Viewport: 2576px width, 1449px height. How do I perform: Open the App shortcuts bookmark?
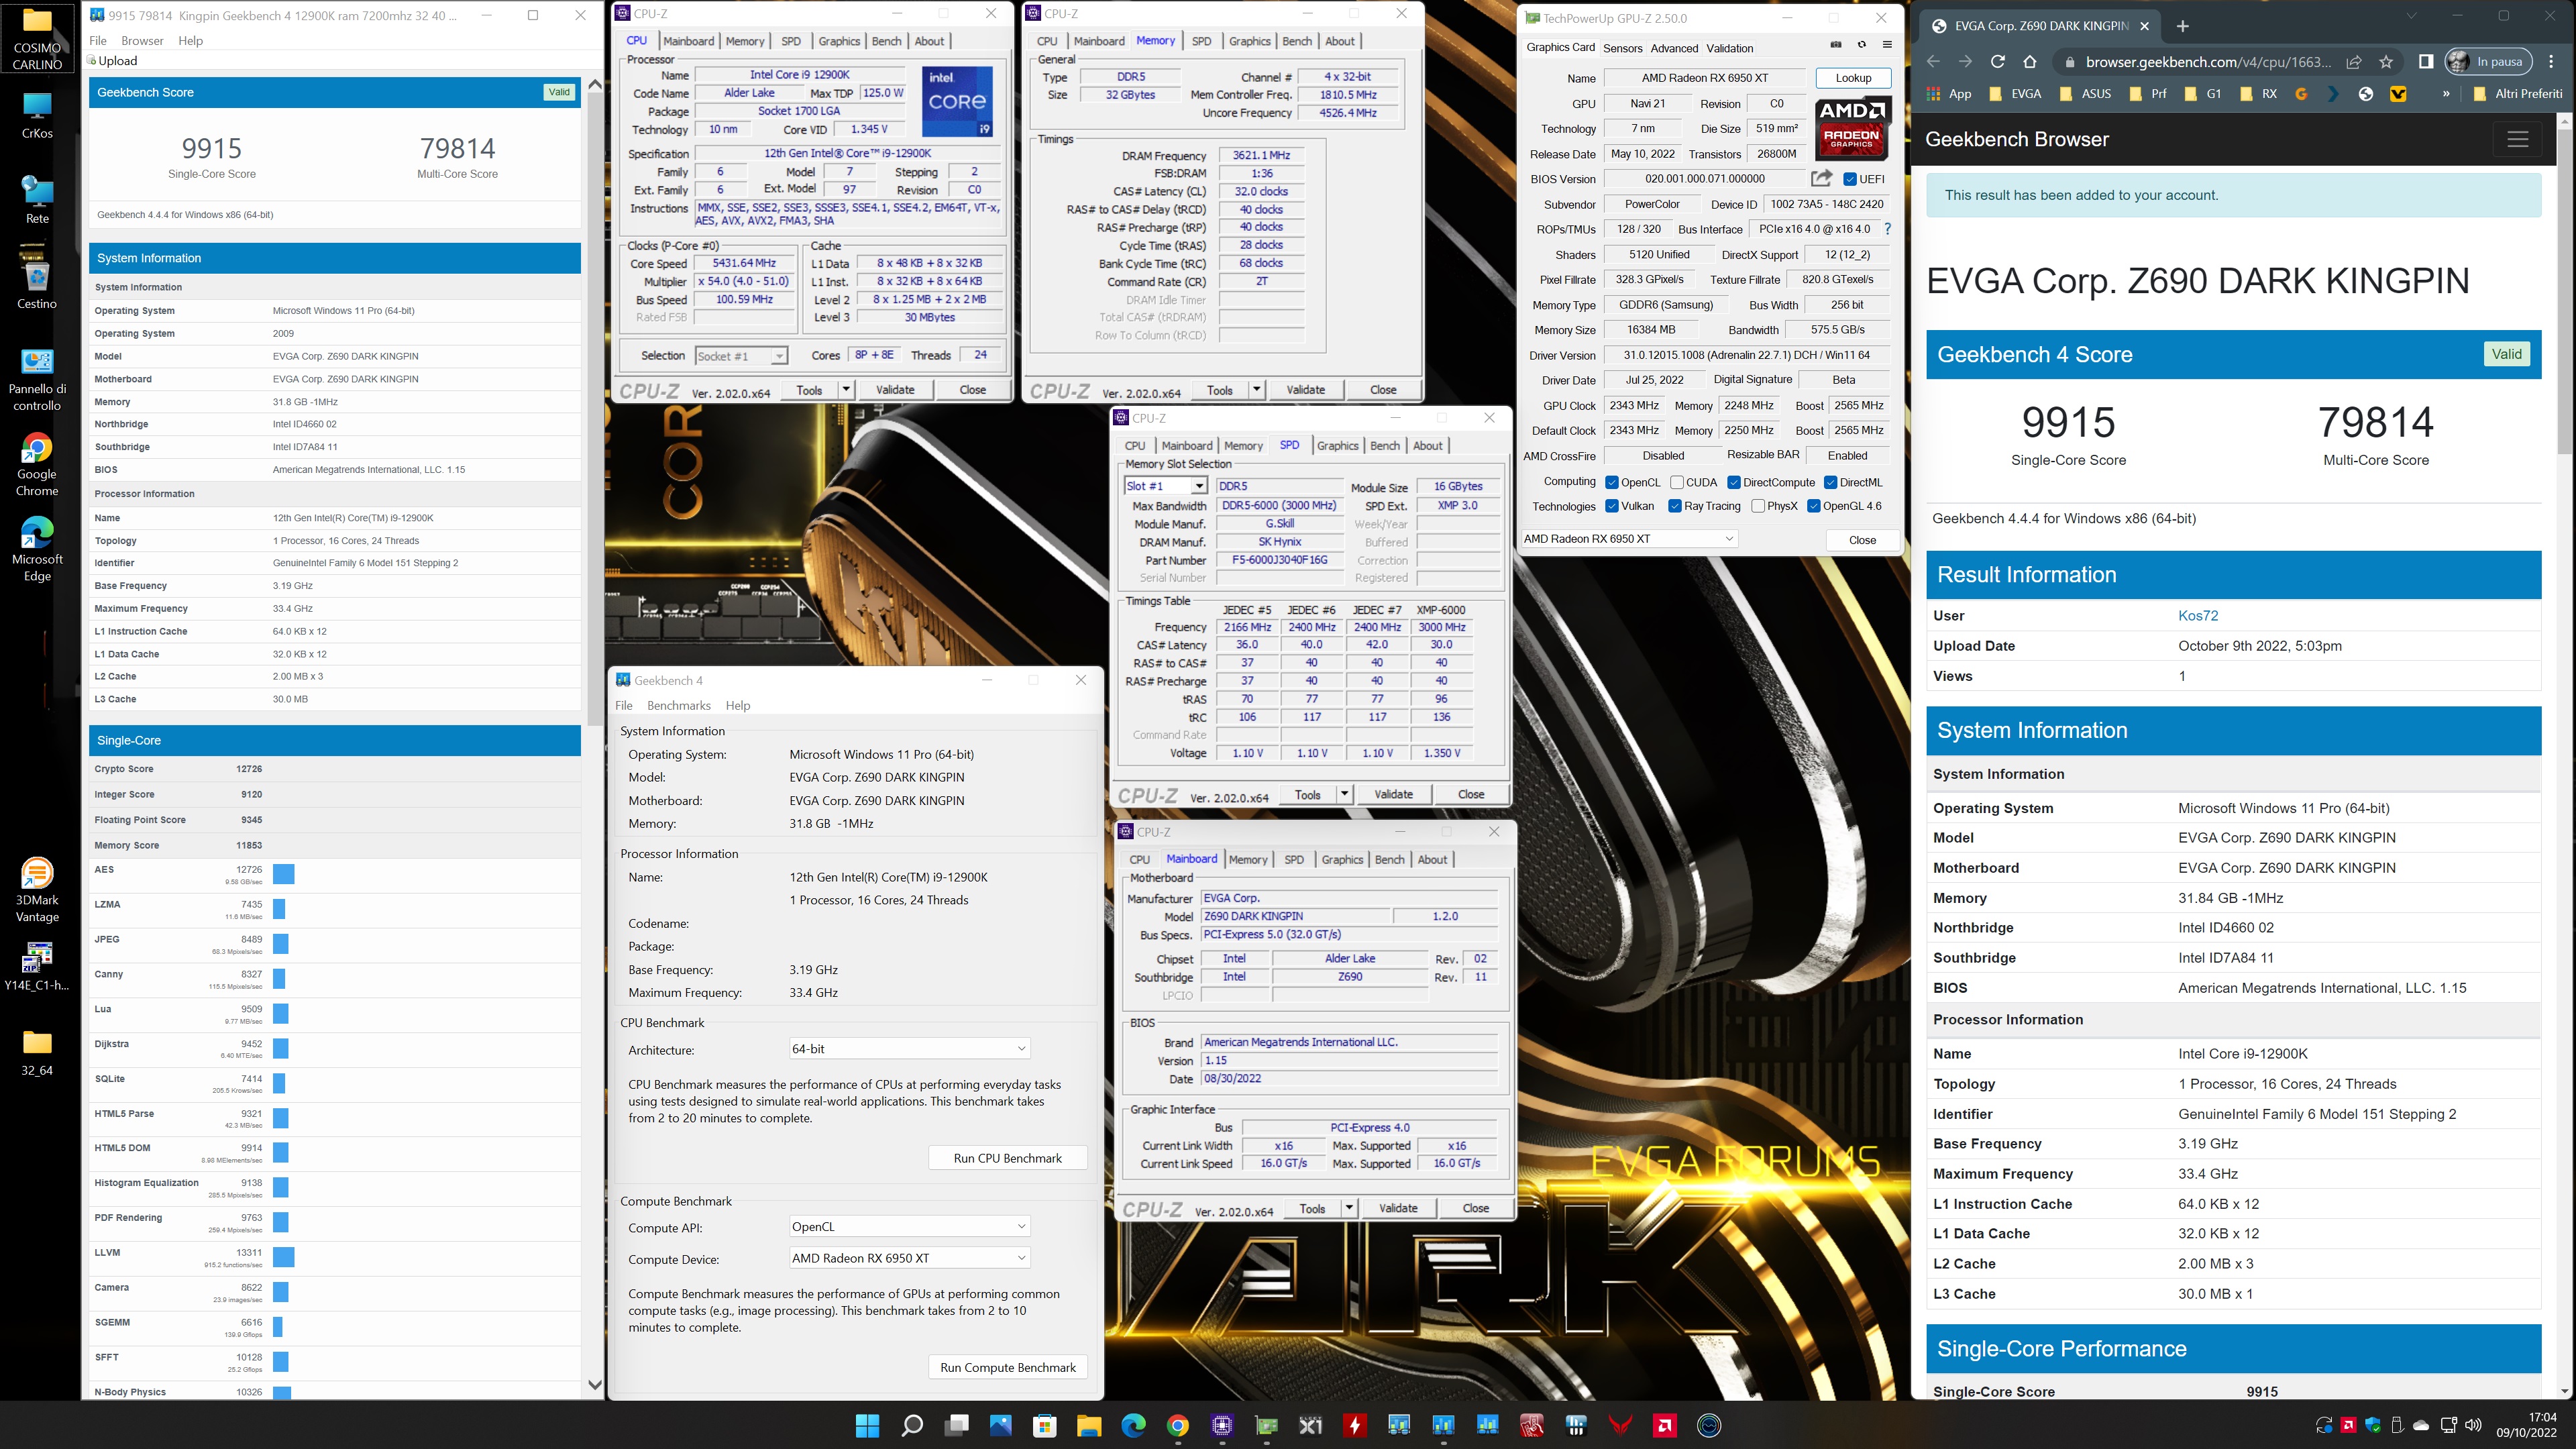pyautogui.click(x=1949, y=94)
